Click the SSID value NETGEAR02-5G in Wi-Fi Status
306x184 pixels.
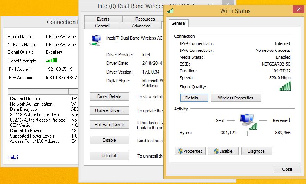click(x=276, y=64)
